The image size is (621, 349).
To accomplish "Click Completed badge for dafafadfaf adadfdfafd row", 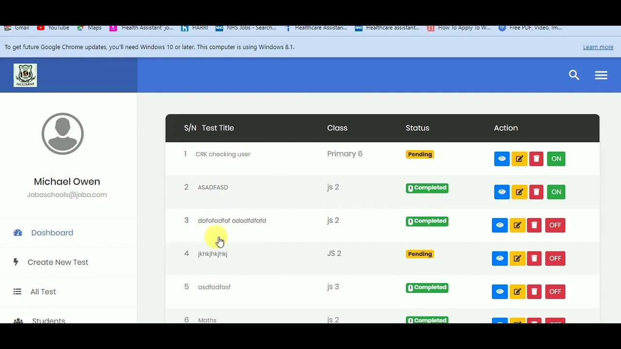I will pyautogui.click(x=427, y=221).
